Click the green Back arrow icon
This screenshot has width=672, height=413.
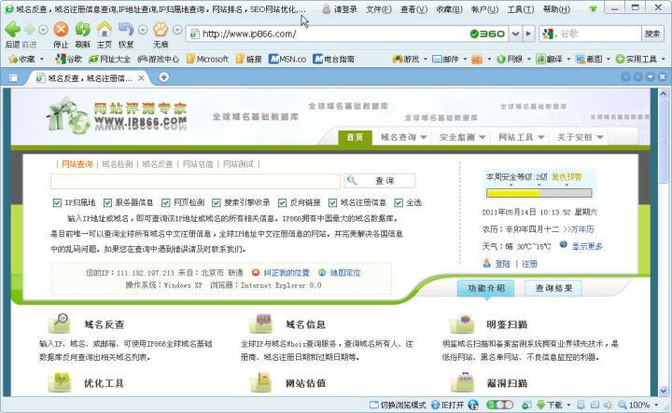pos(12,30)
